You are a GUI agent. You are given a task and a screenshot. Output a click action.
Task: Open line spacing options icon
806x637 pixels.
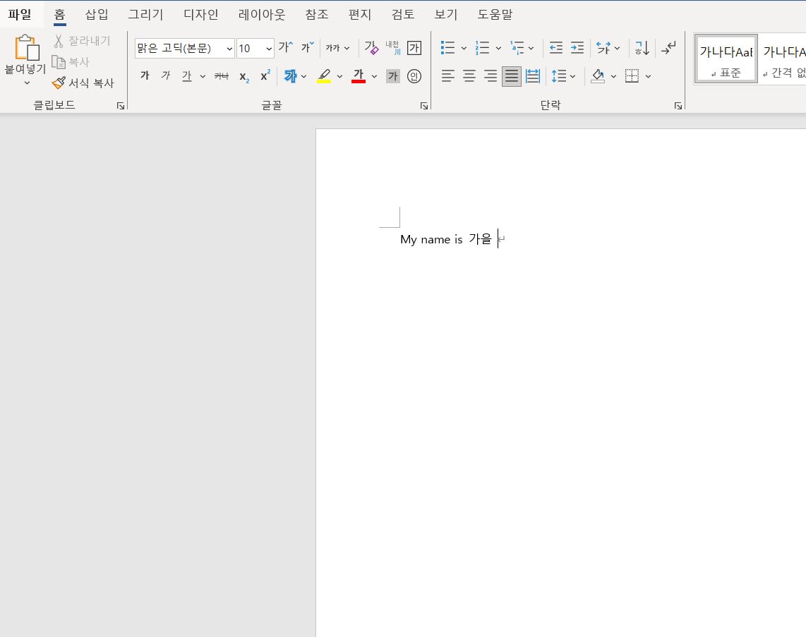[559, 76]
